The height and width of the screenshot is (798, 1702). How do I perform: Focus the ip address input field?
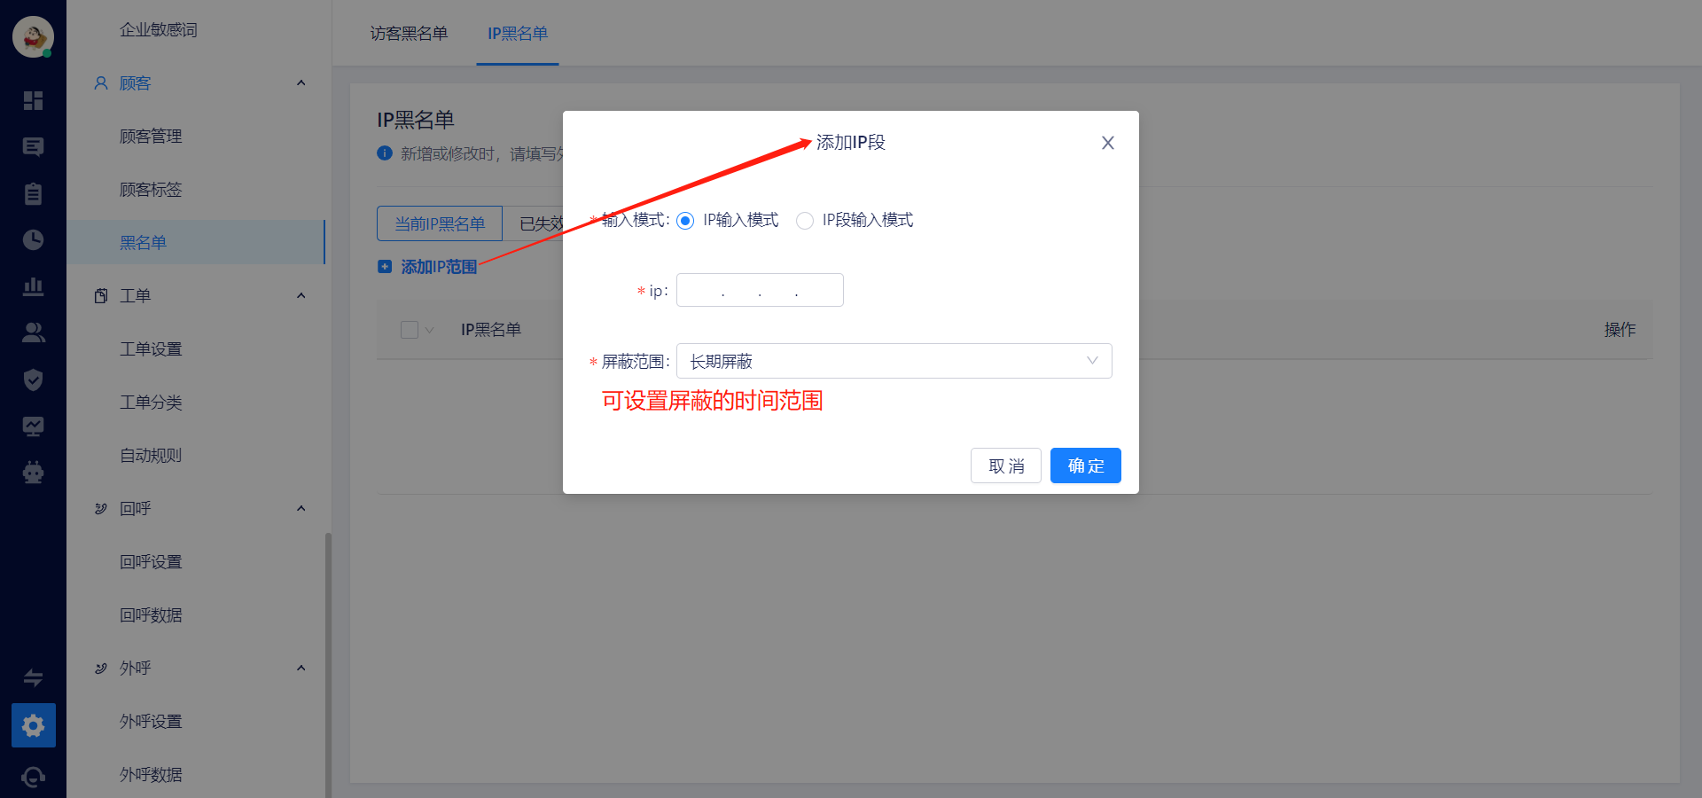(x=760, y=290)
